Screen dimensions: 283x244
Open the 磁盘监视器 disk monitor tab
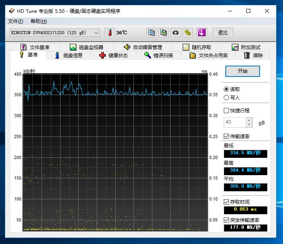coord(86,47)
